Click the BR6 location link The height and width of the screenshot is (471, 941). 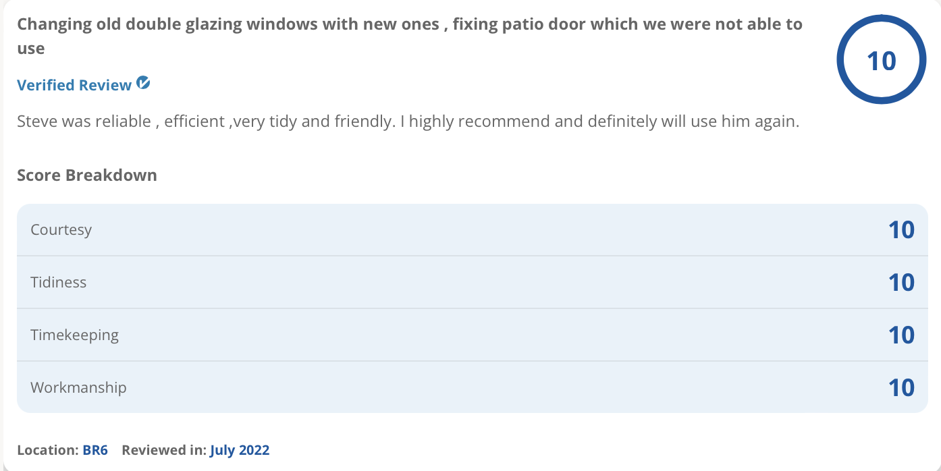pos(95,450)
